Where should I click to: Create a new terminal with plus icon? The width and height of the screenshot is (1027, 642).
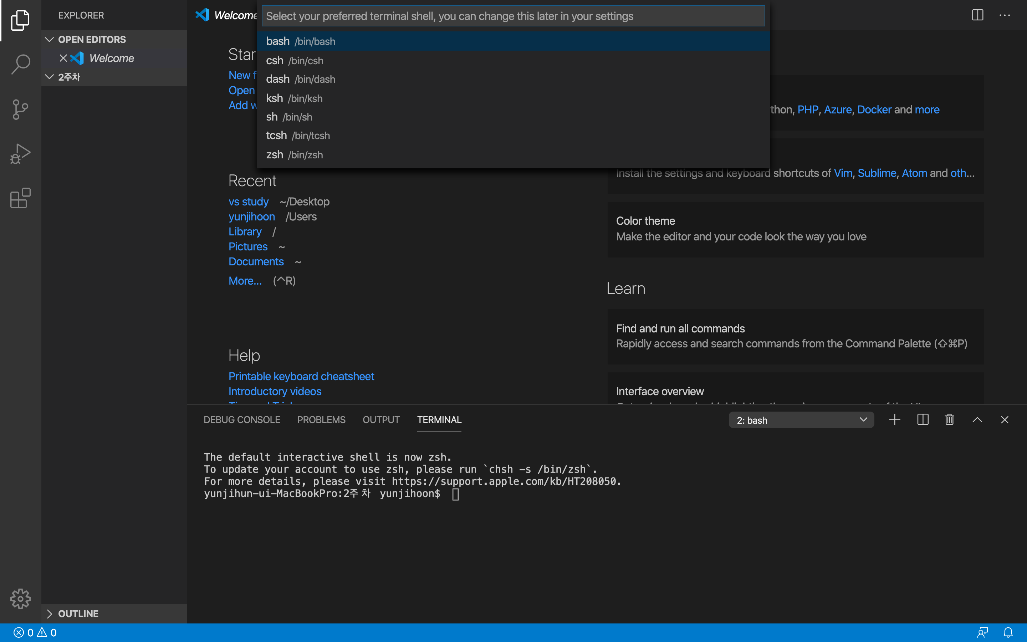pos(895,419)
